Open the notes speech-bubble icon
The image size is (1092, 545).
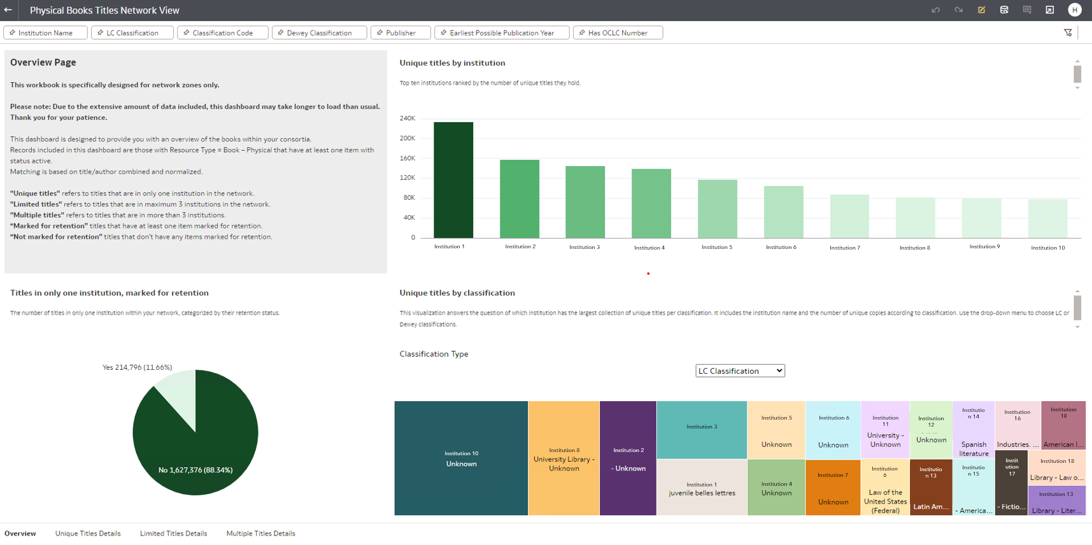[x=1027, y=10]
